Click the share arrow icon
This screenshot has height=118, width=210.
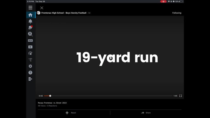(x=143, y=113)
